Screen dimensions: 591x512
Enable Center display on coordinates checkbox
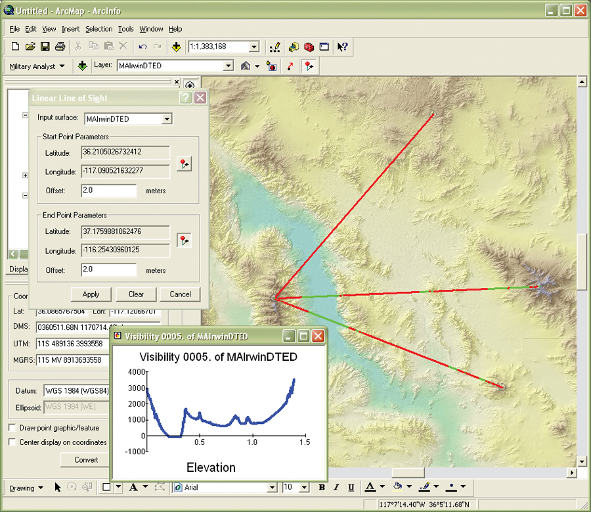click(12, 442)
